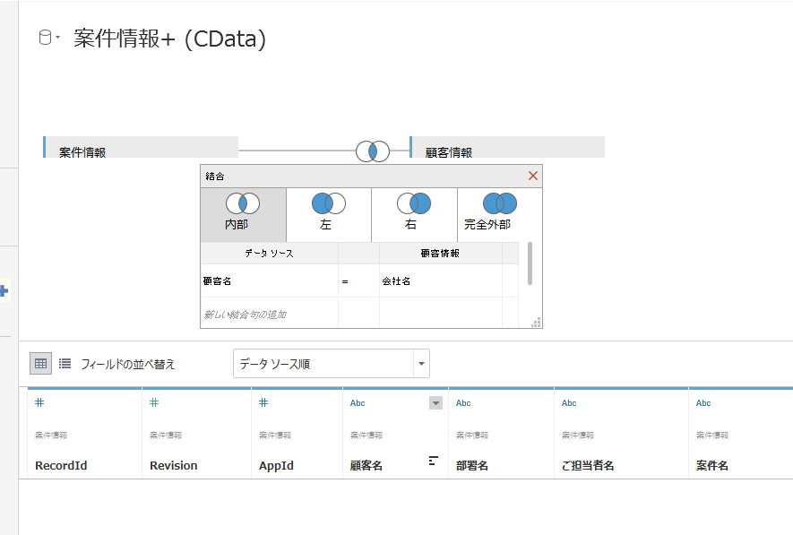Screen dimensions: 793x535
Task: Open the データソース順 sort order dropdown
Action: pyautogui.click(x=331, y=363)
